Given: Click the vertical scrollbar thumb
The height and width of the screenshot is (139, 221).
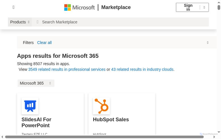Looking at the screenshot, I should [219, 8].
